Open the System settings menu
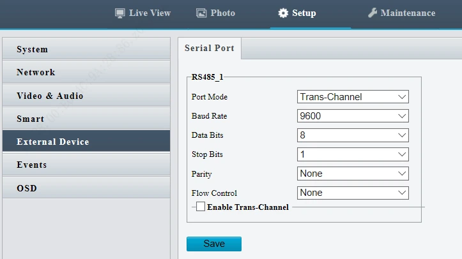 pyautogui.click(x=86, y=50)
